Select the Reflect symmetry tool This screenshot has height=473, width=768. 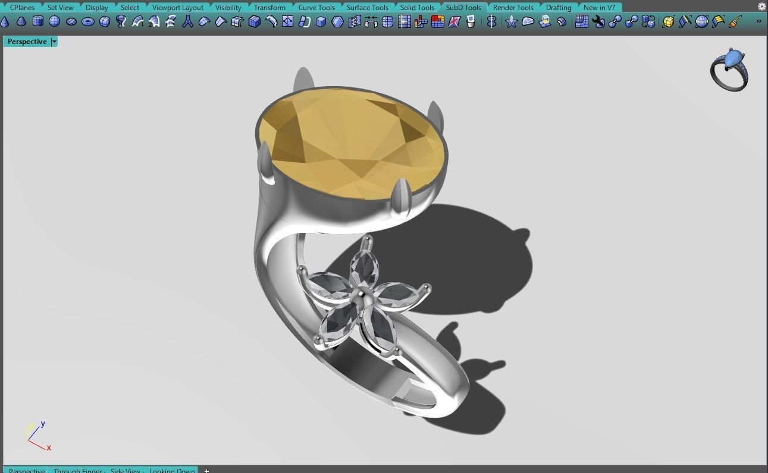pyautogui.click(x=491, y=22)
